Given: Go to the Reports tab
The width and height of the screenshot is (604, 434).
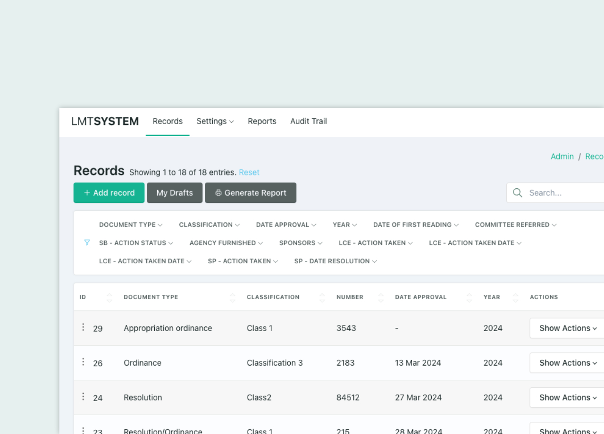Looking at the screenshot, I should click(x=262, y=121).
